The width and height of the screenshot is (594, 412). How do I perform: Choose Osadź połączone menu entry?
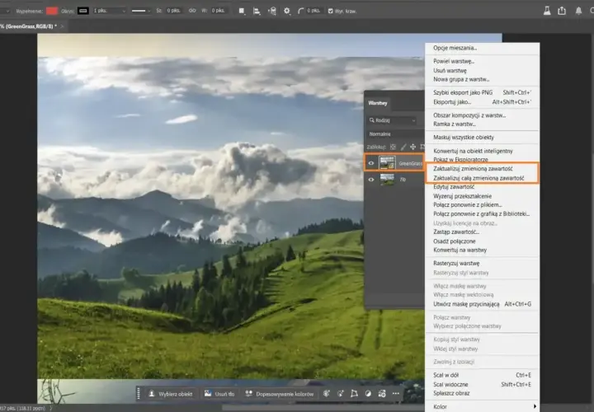[x=455, y=241]
